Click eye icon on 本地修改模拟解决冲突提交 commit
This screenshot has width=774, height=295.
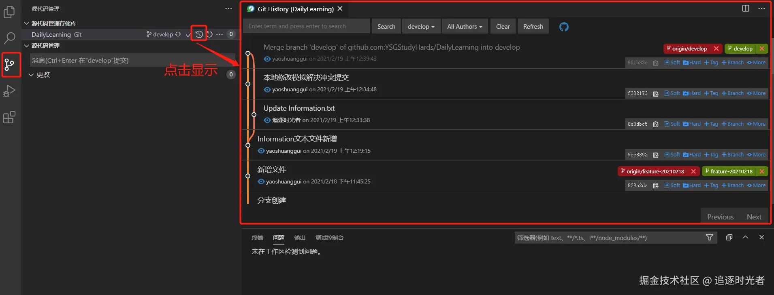coord(267,90)
